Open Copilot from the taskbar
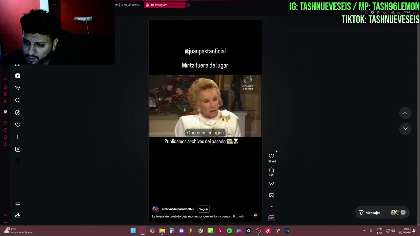Viewport: 420px width, 236px height. click(x=152, y=231)
